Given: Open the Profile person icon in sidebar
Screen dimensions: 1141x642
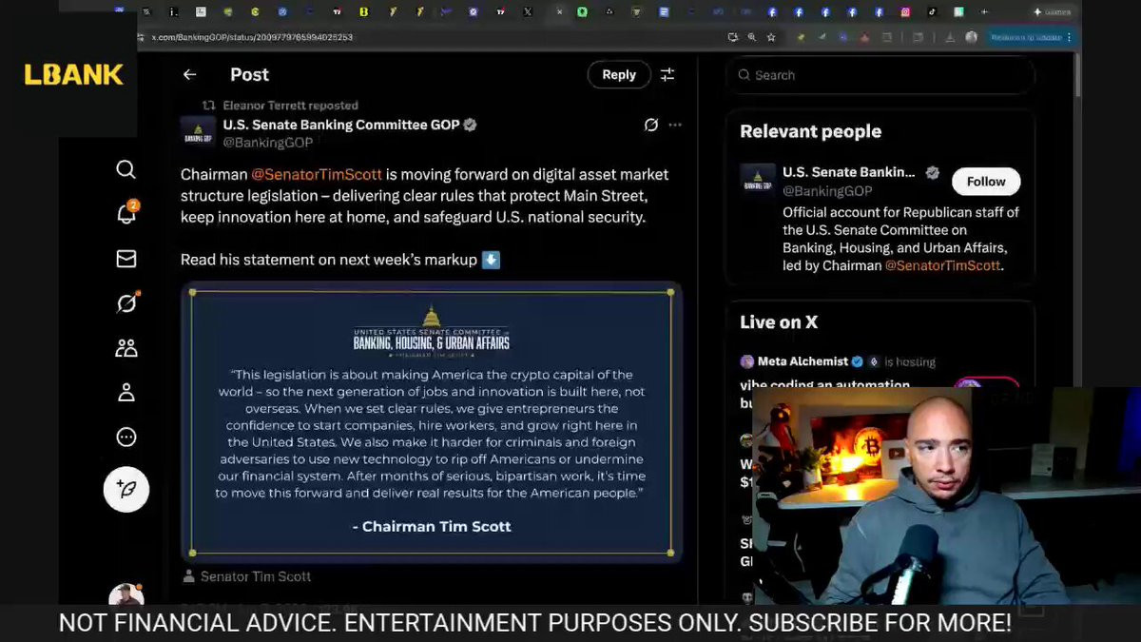Looking at the screenshot, I should tap(126, 392).
